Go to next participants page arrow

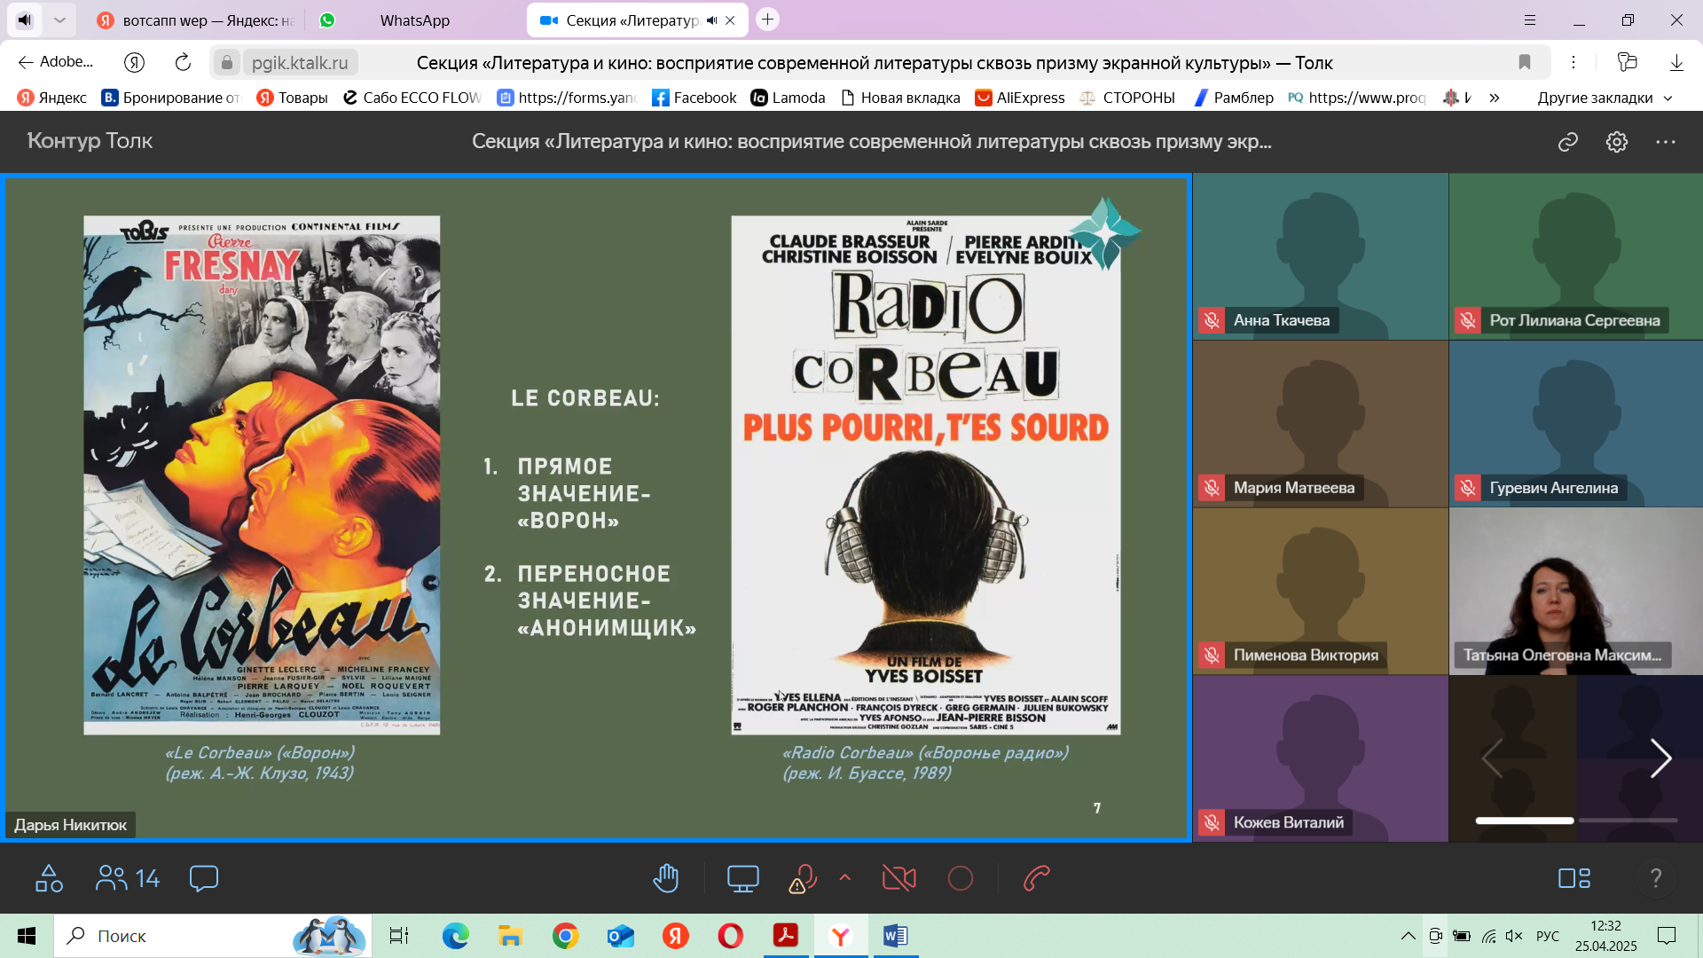click(x=1660, y=758)
